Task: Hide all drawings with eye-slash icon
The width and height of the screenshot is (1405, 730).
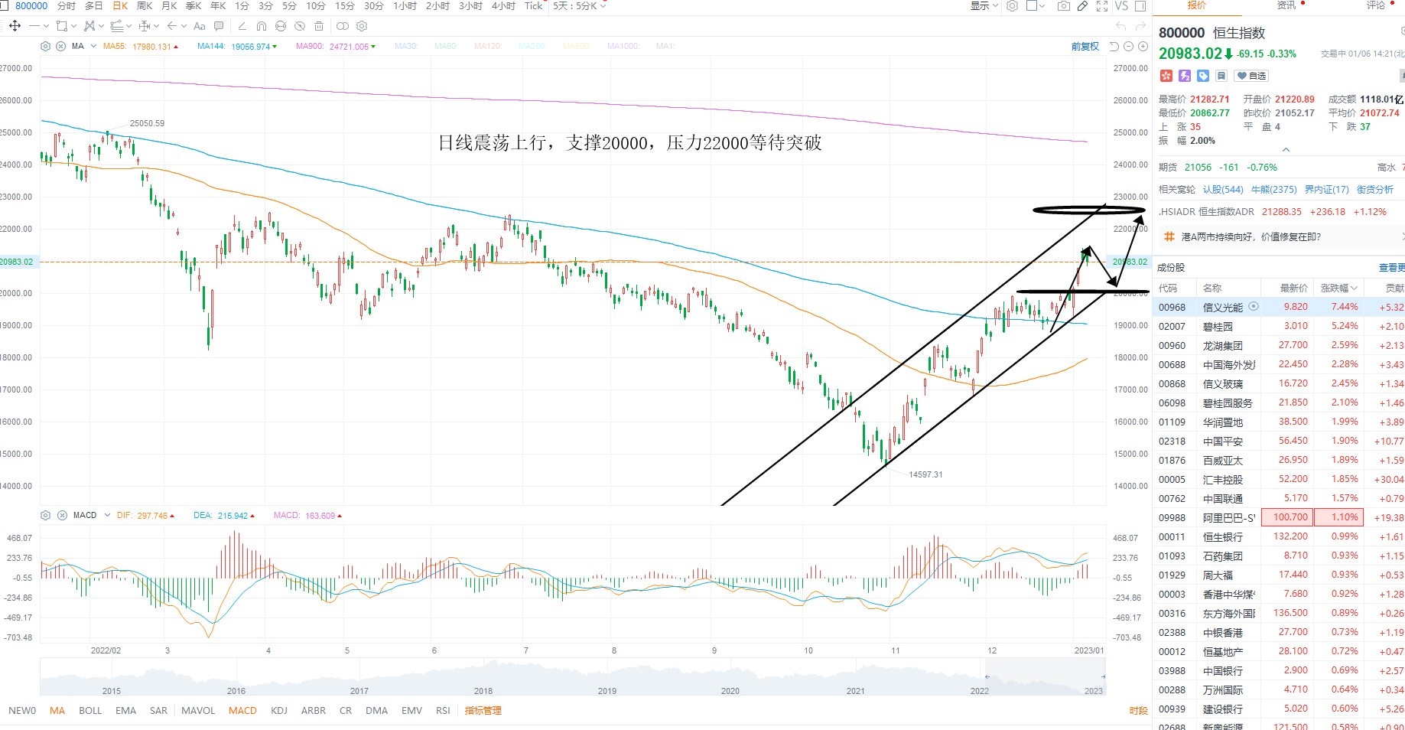Action: [300, 26]
